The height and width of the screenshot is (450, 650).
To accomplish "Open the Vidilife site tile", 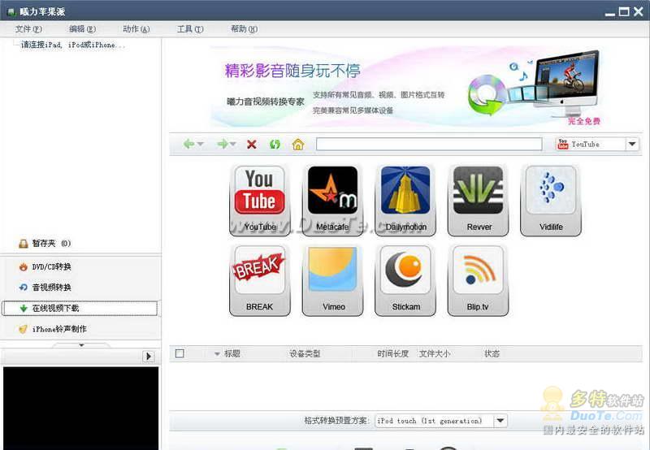I will tap(551, 201).
